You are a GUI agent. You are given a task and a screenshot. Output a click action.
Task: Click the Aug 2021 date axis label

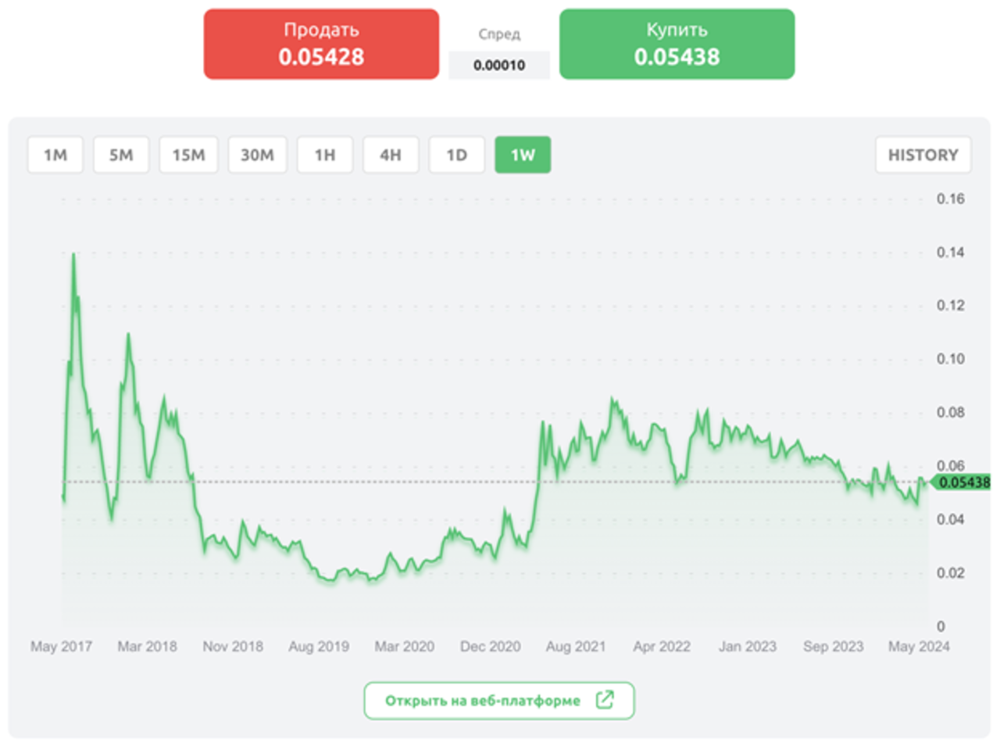tap(576, 647)
